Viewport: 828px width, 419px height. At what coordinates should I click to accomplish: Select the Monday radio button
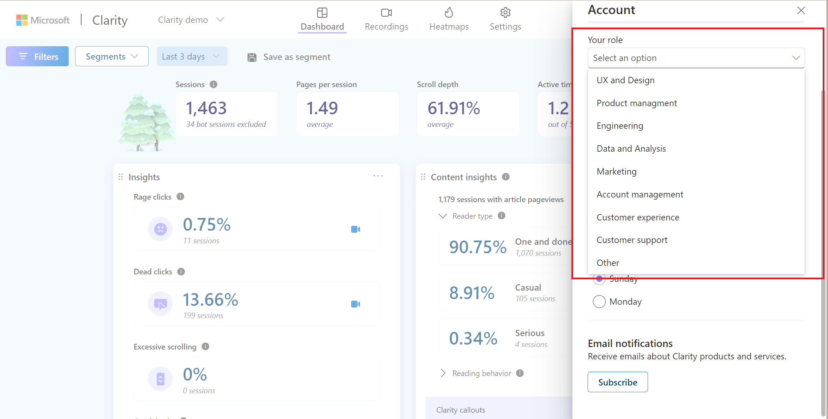[x=599, y=302]
